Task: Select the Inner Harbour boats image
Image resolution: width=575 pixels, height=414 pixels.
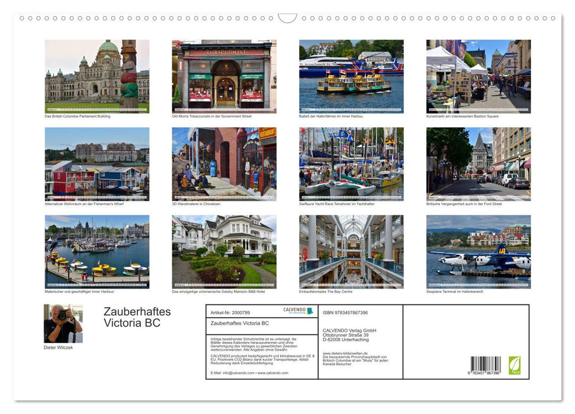Action: click(97, 251)
